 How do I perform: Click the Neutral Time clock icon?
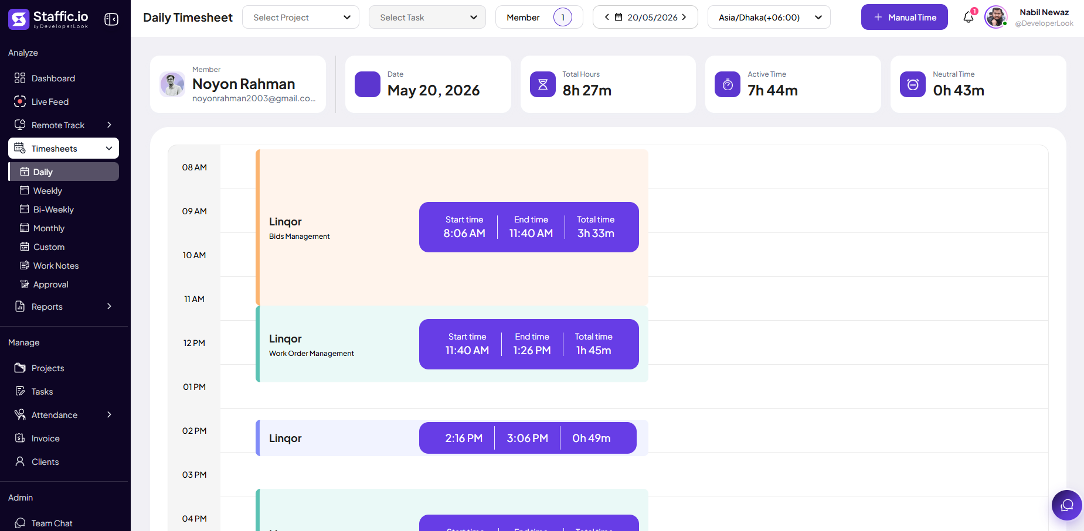913,84
